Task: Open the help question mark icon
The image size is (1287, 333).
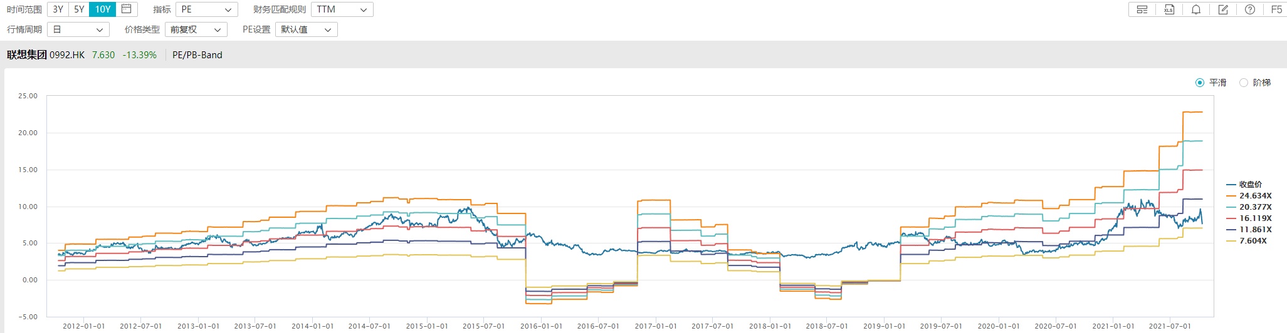Action: (x=1250, y=9)
